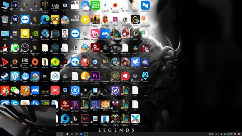Open the red parrot app icon
The height and width of the screenshot is (136, 242).
85,62
